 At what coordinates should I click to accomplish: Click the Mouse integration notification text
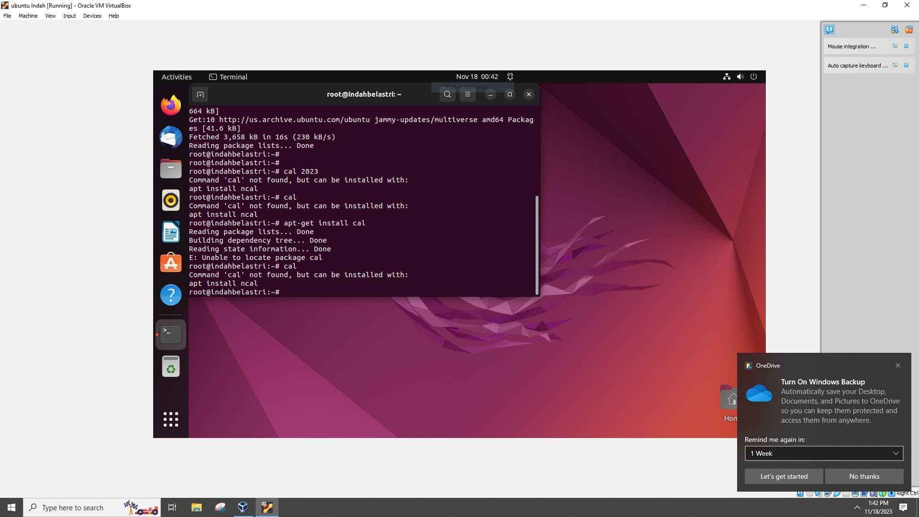click(x=851, y=46)
